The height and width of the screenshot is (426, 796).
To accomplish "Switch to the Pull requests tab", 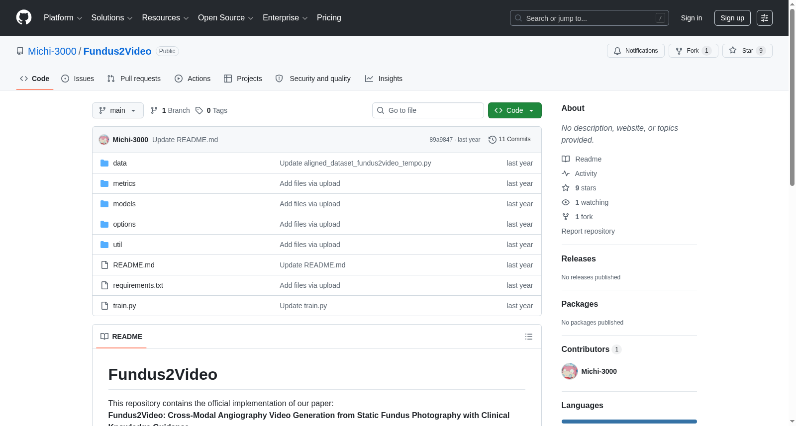I will tap(134, 79).
